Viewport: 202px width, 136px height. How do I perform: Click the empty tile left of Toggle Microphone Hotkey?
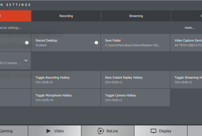pyautogui.click(x=15, y=98)
